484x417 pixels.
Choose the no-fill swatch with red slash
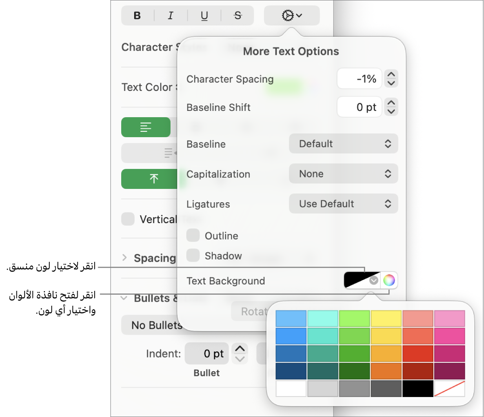(449, 388)
